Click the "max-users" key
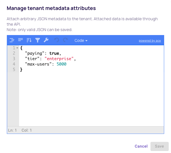 pos(38,64)
